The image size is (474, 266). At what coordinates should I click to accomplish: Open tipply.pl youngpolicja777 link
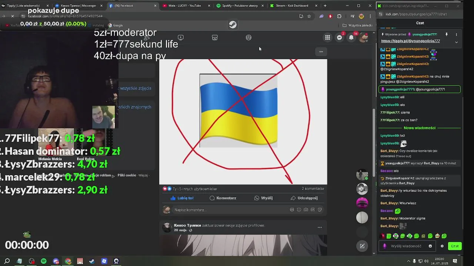410,41
